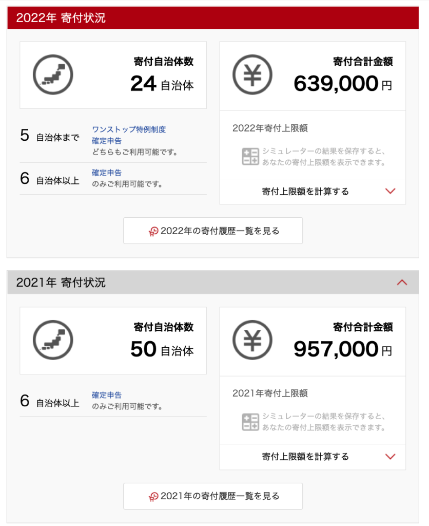
Task: View 2022年の寄付履歴一覧を見る button
Action: 213,231
